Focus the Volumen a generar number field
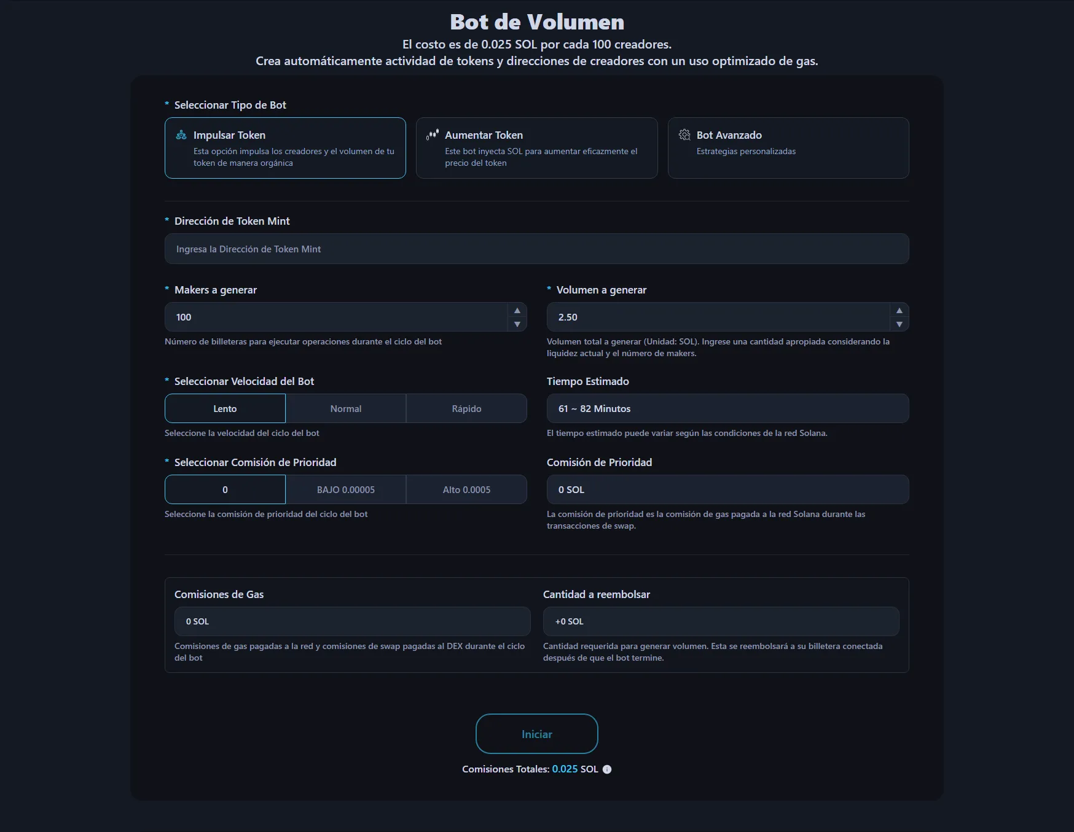This screenshot has height=832, width=1074. [718, 317]
